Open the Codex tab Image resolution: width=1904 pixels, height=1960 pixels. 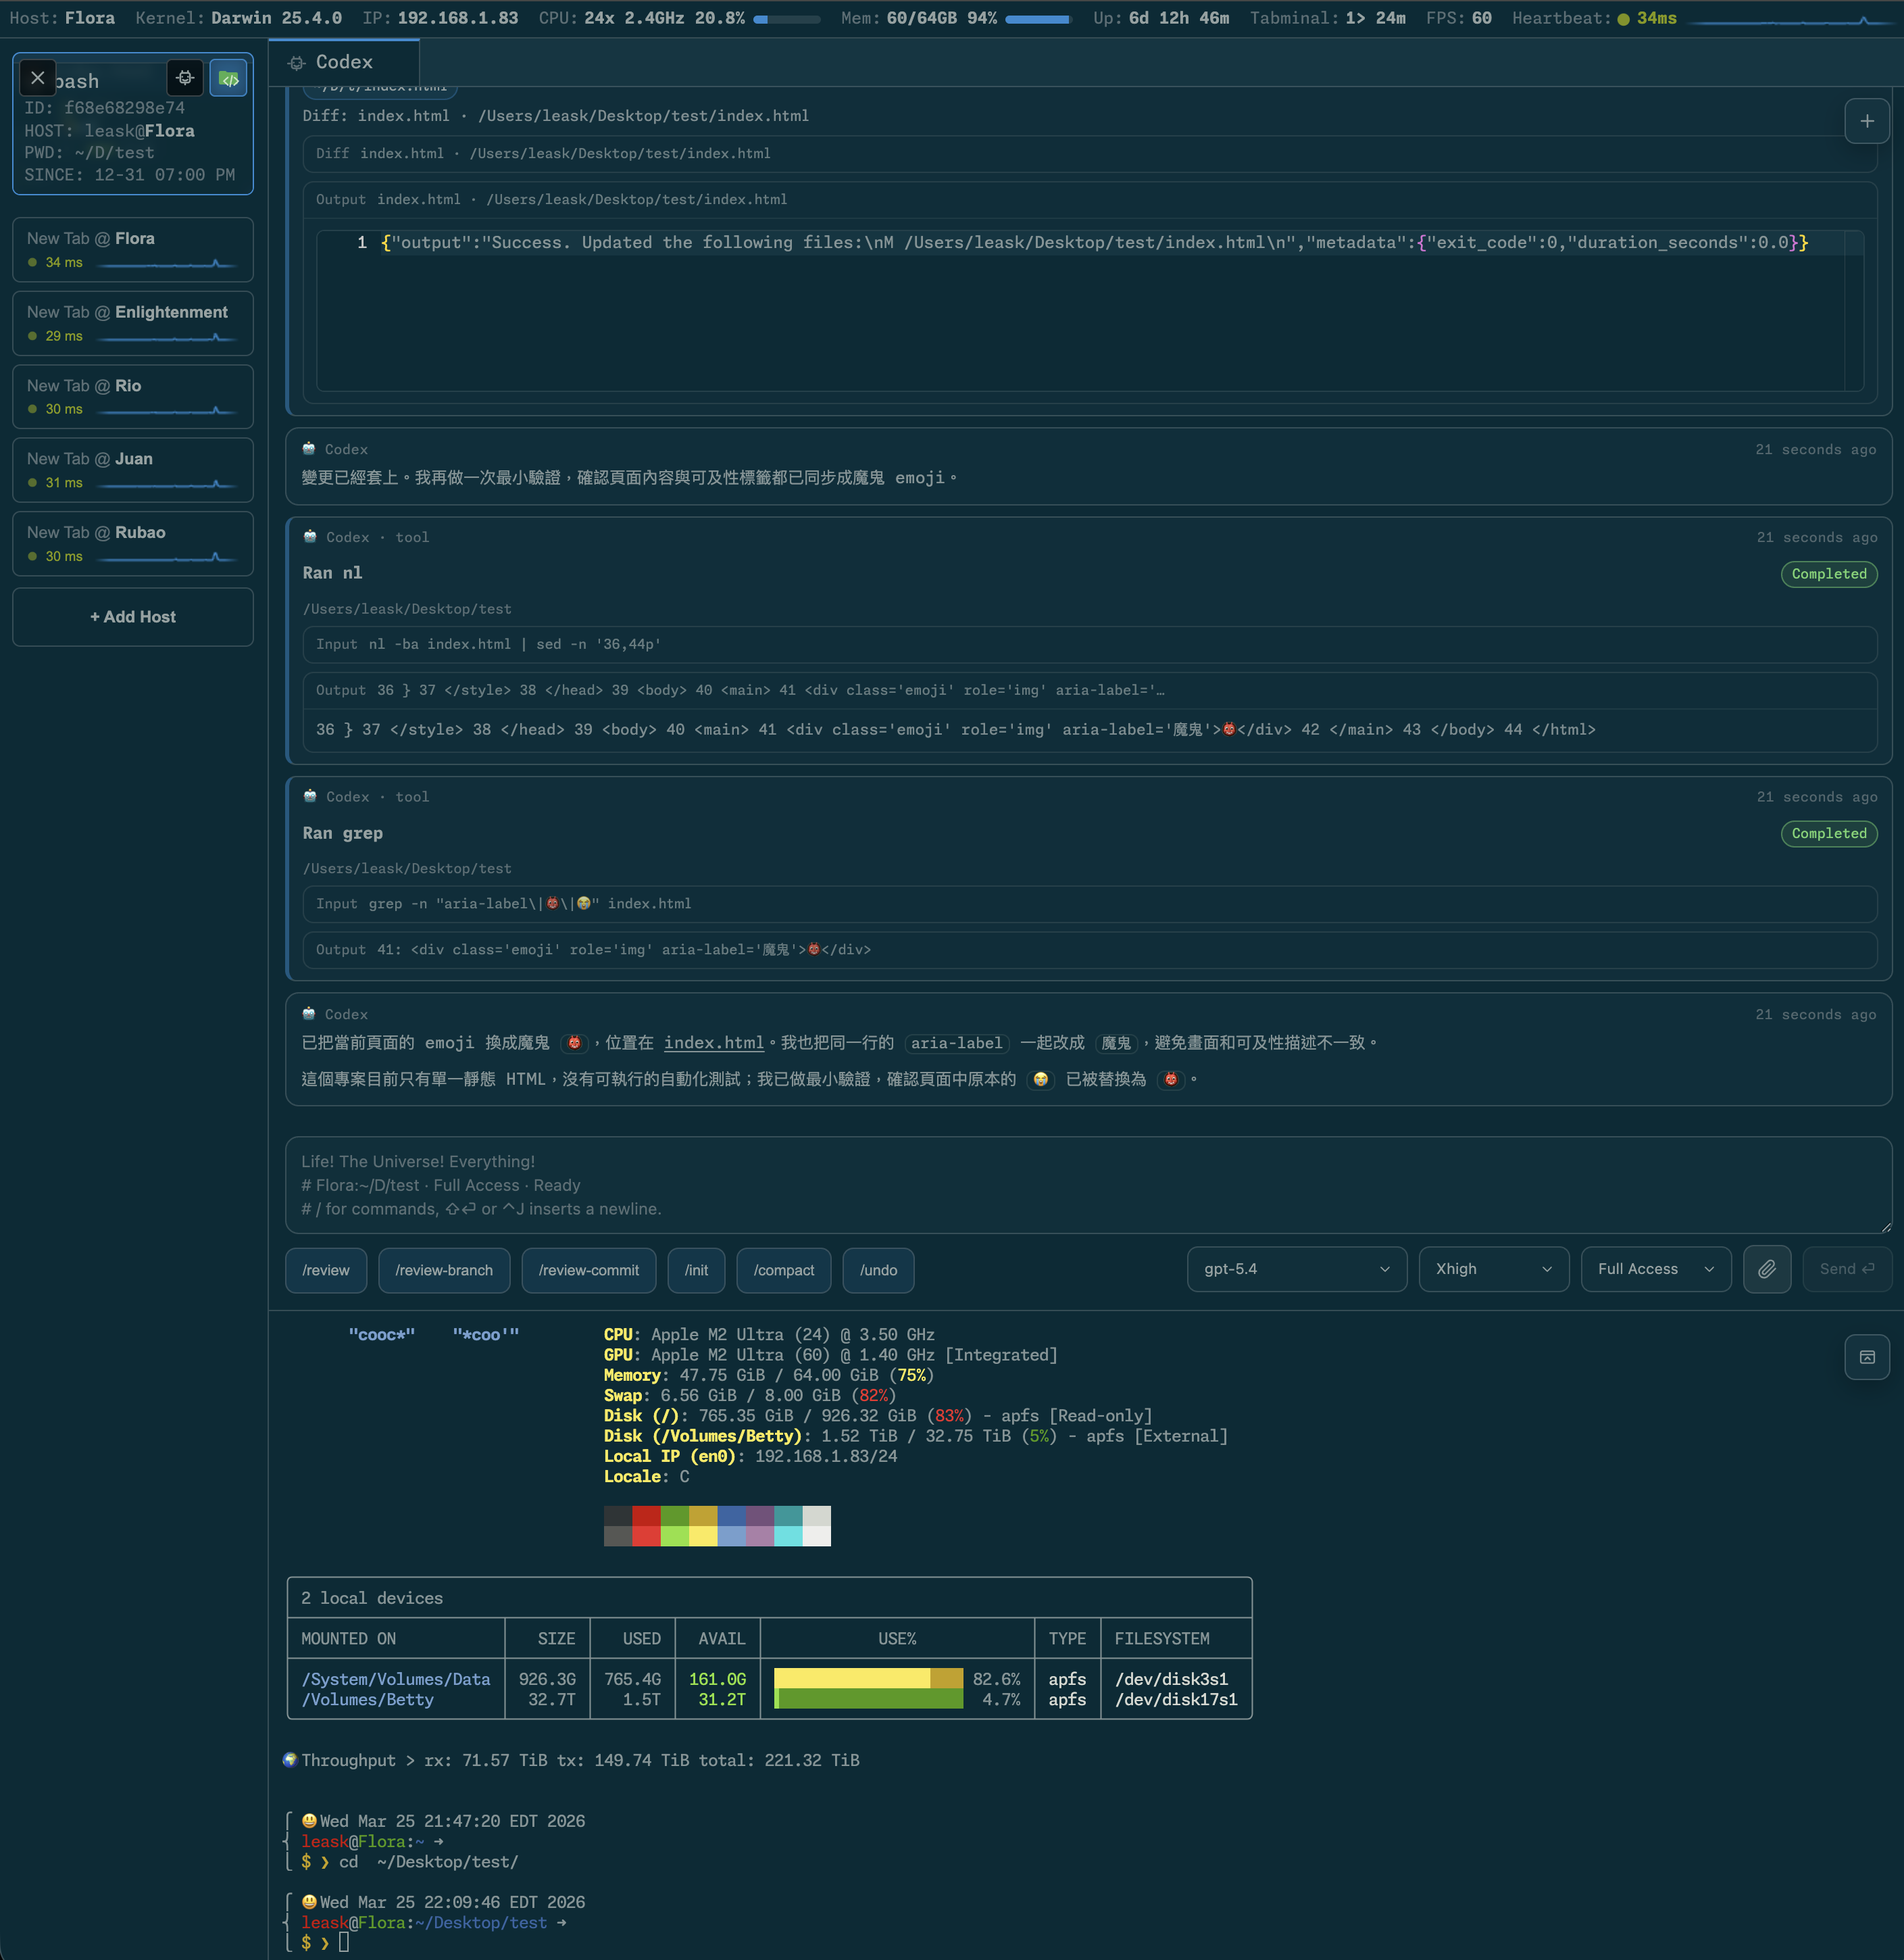pos(343,62)
